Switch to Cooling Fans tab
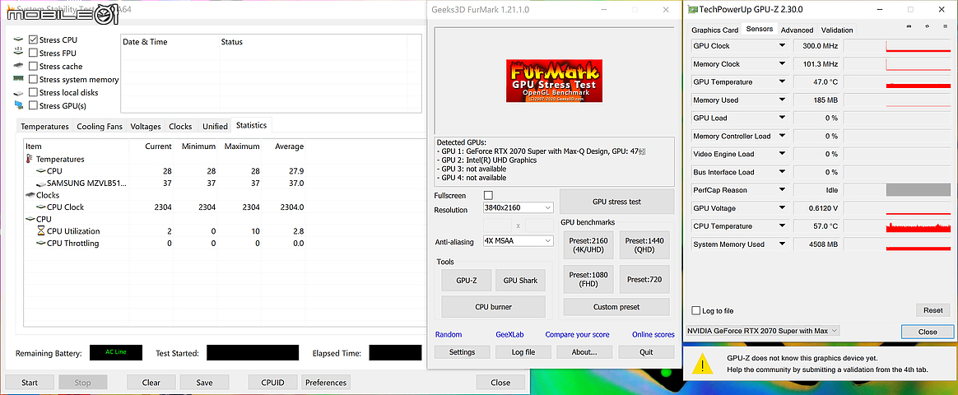 click(x=100, y=127)
